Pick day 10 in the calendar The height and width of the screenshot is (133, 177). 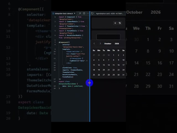pyautogui.click(x=123, y=60)
